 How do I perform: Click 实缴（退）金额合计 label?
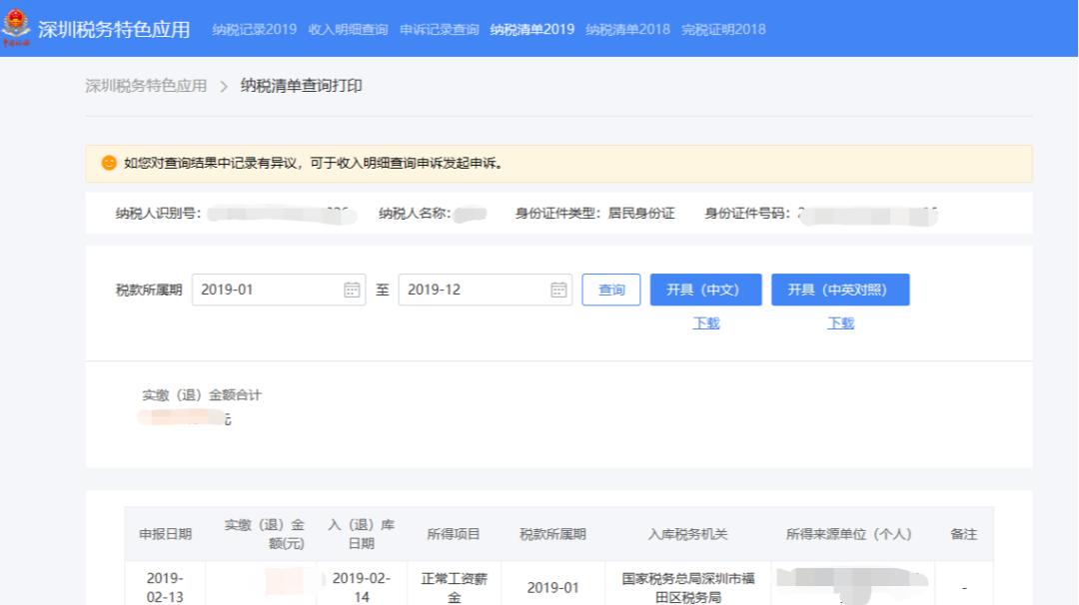tap(202, 395)
